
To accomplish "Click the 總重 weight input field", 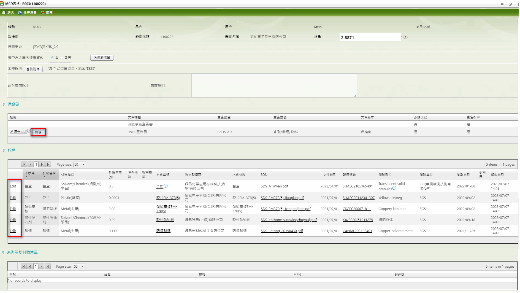I will 370,37.
